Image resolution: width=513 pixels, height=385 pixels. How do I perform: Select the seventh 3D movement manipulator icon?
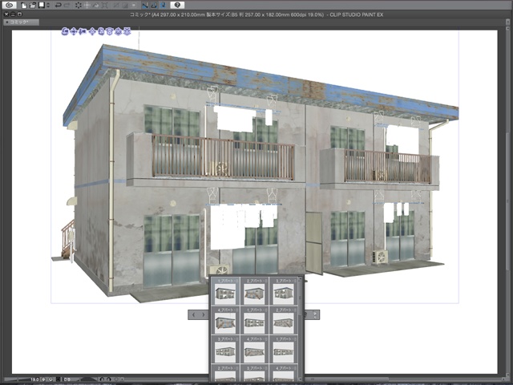point(118,32)
